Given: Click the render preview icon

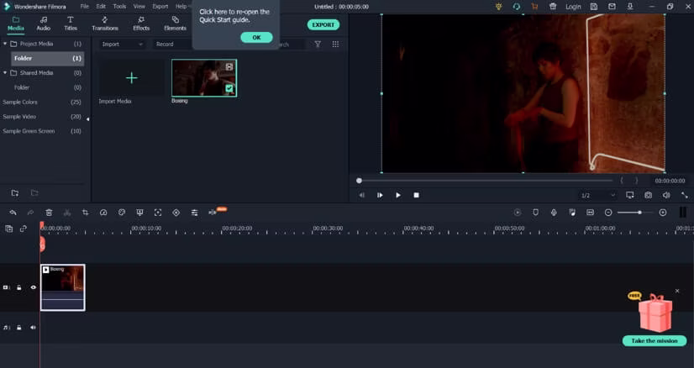Looking at the screenshot, I should (518, 213).
